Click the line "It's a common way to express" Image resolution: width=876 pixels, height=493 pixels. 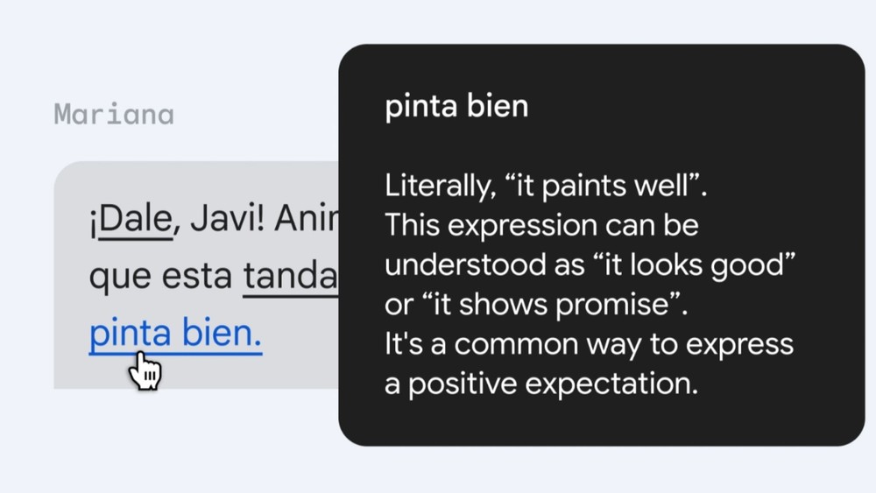click(589, 344)
